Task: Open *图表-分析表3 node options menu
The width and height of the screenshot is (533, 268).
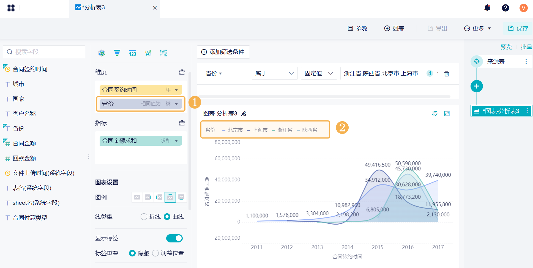Action: pos(527,111)
